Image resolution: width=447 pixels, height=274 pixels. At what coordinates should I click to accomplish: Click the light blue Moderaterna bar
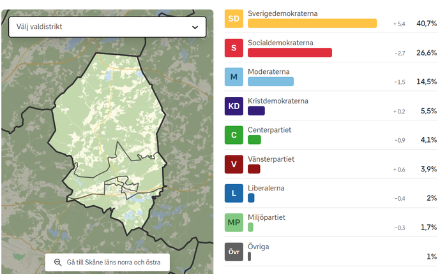click(x=271, y=82)
